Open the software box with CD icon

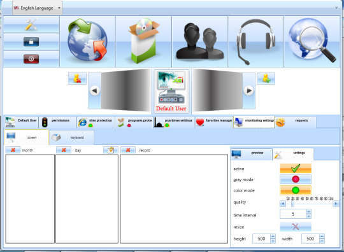[x=143, y=41]
